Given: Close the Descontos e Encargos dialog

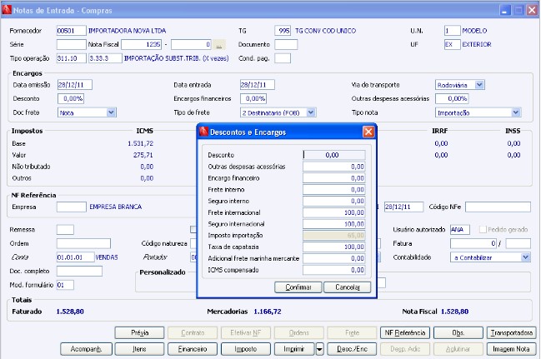Looking at the screenshot, I should (368, 132).
